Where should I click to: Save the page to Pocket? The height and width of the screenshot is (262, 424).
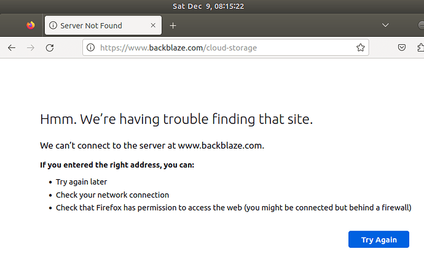[x=402, y=48]
